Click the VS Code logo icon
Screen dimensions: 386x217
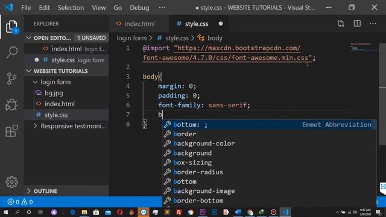point(9,7)
